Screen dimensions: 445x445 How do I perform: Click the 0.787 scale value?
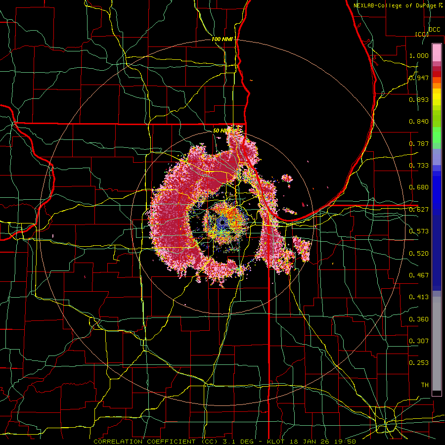(419, 143)
